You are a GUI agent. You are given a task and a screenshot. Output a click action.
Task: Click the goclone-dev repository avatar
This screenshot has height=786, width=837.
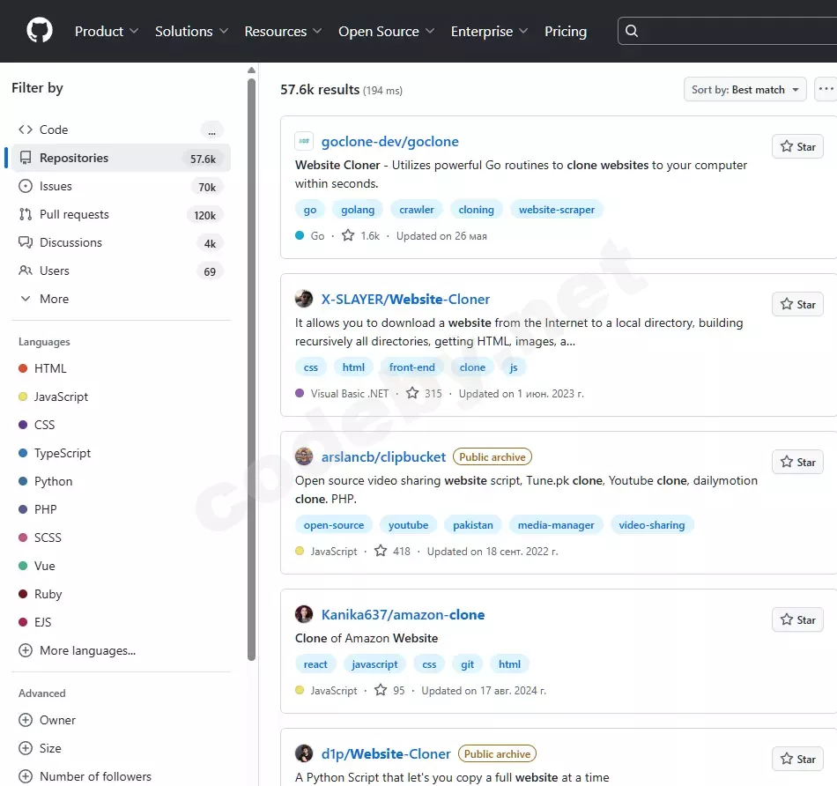click(x=304, y=141)
